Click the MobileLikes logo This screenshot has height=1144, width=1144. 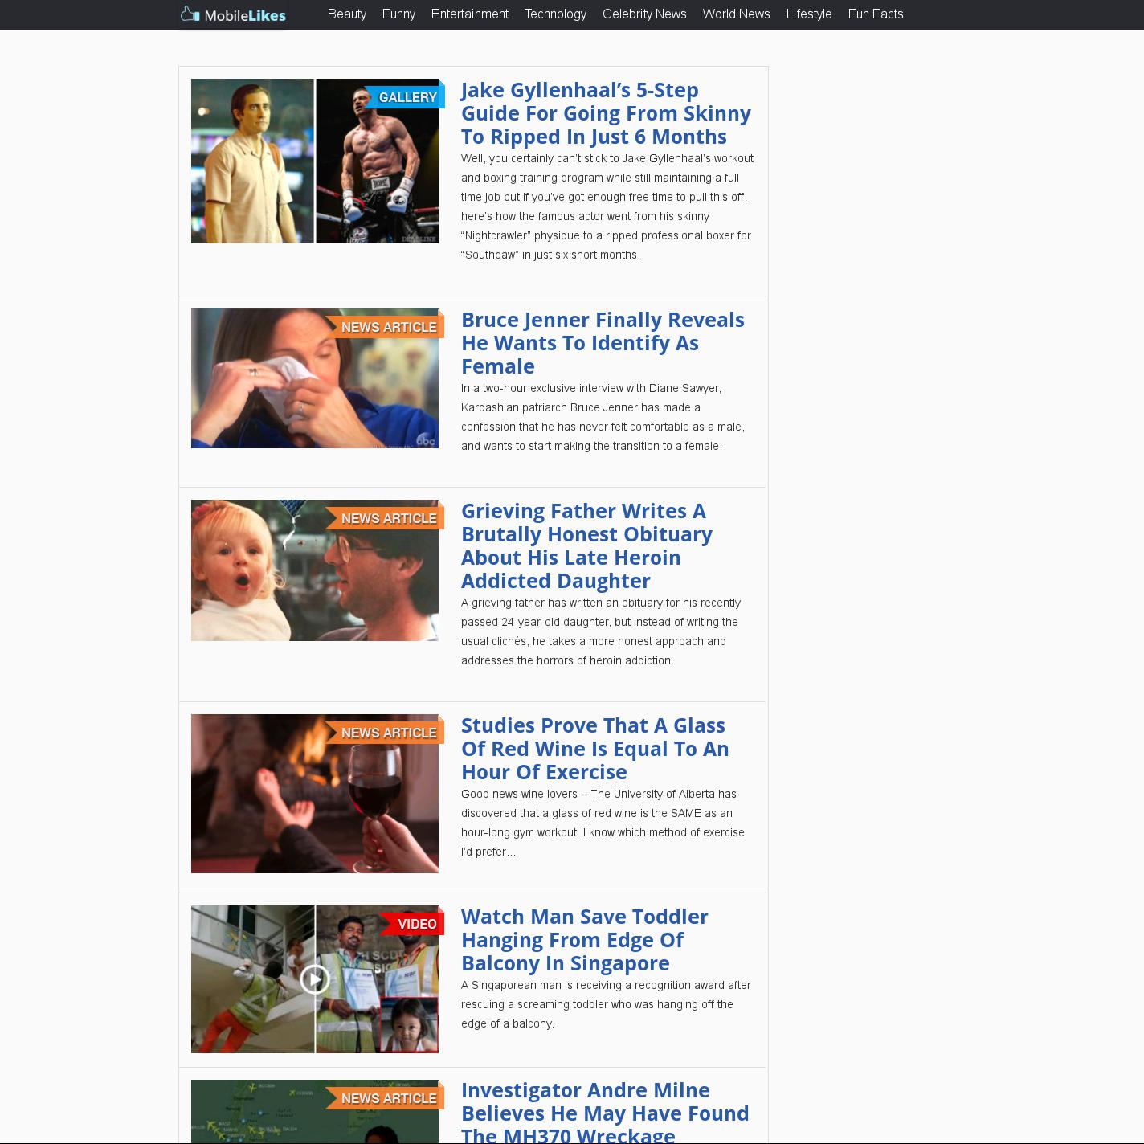click(233, 14)
